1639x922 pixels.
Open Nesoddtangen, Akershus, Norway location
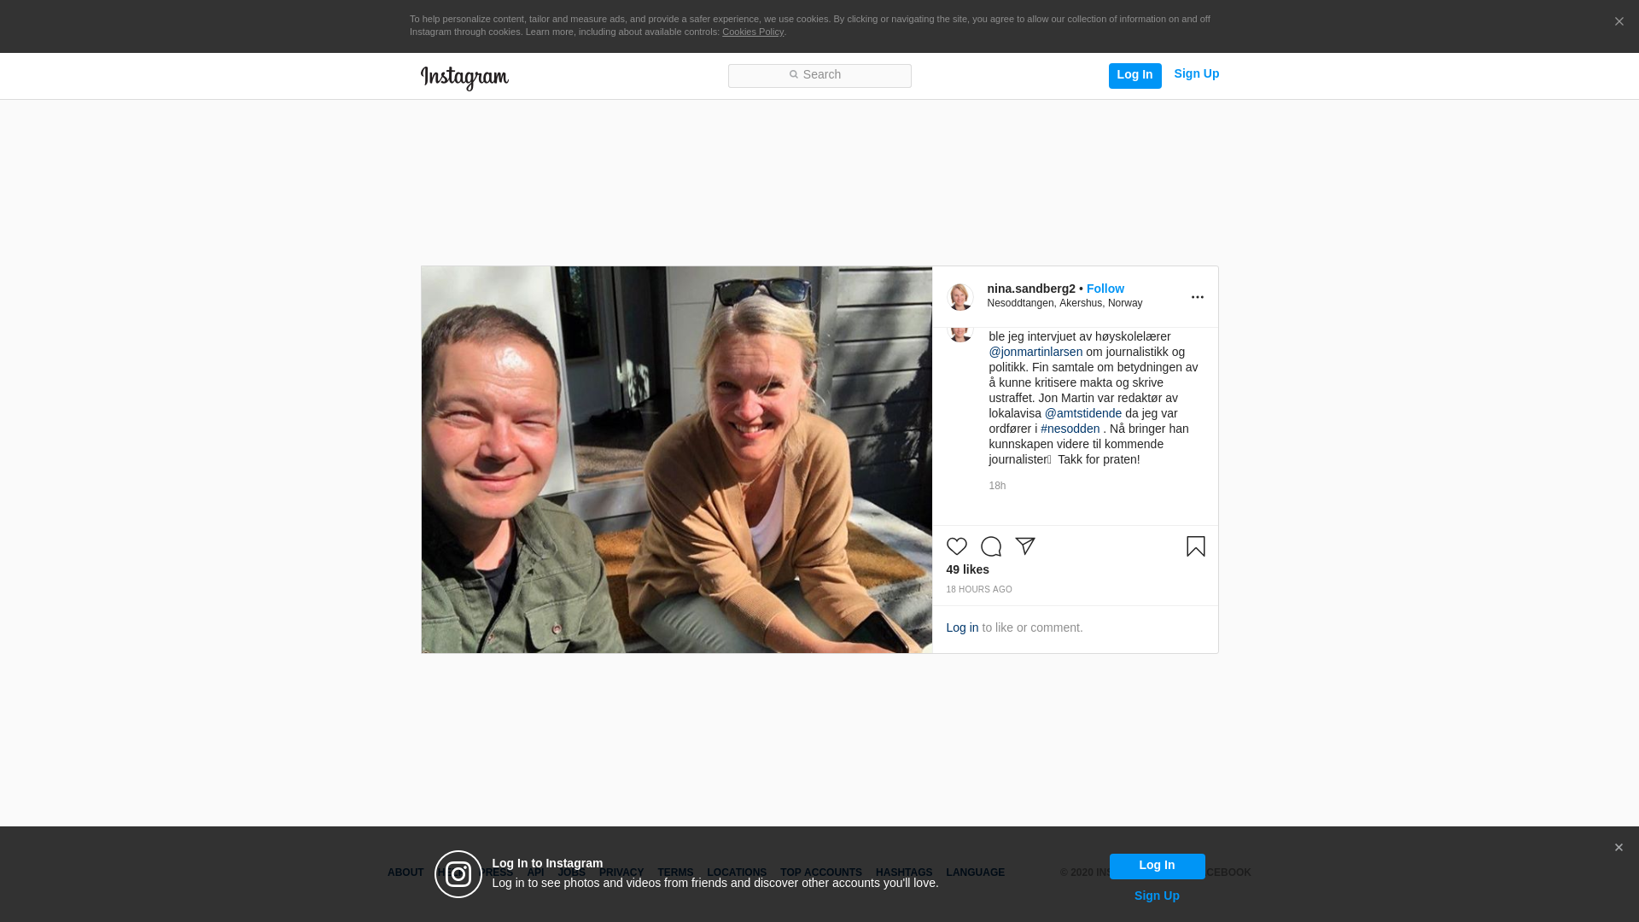point(1064,303)
